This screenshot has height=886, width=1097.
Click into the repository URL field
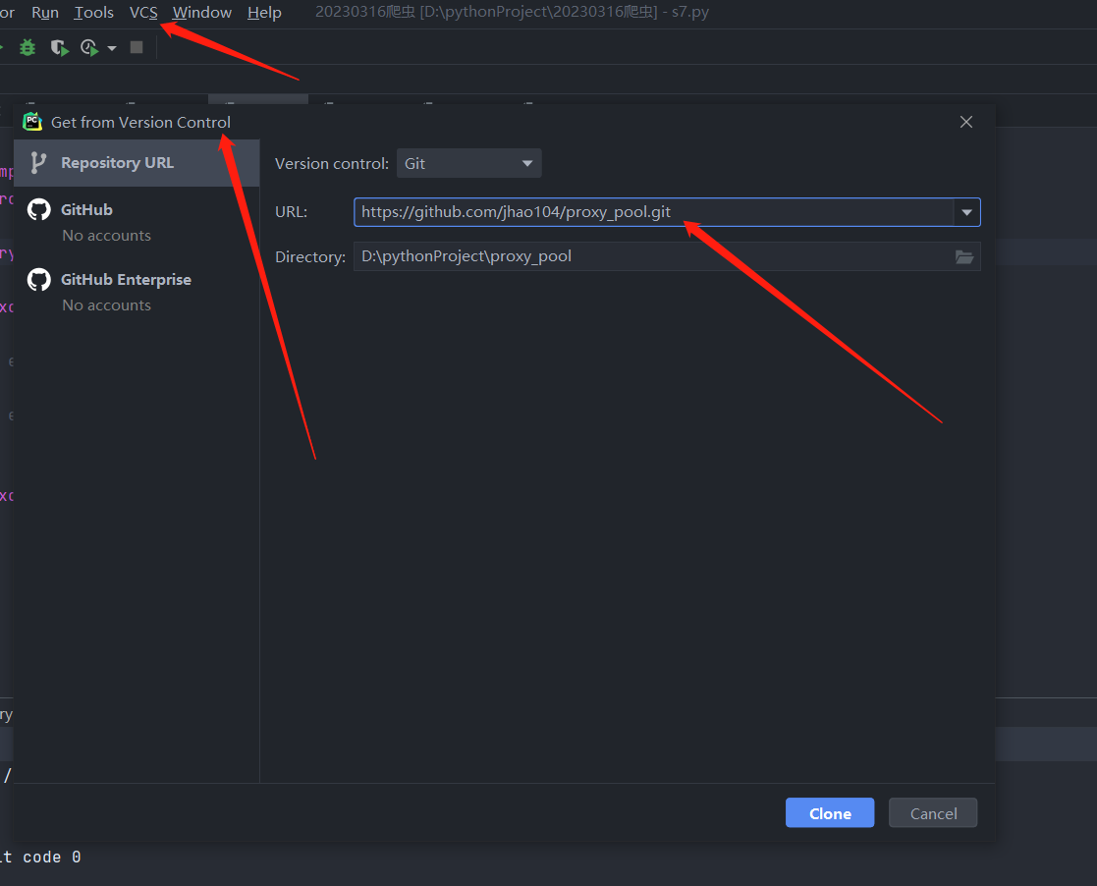click(653, 212)
